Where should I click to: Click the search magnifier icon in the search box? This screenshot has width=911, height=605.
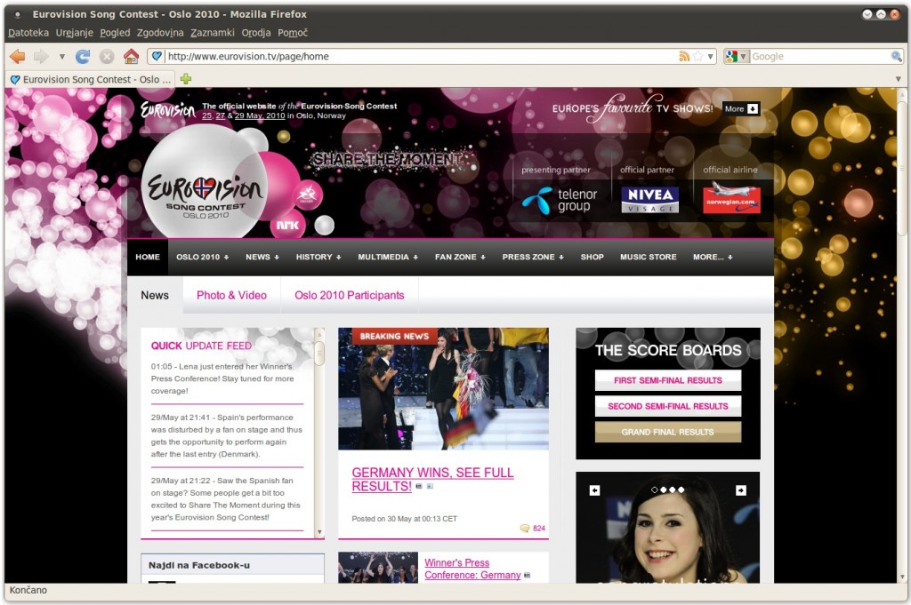pos(897,56)
